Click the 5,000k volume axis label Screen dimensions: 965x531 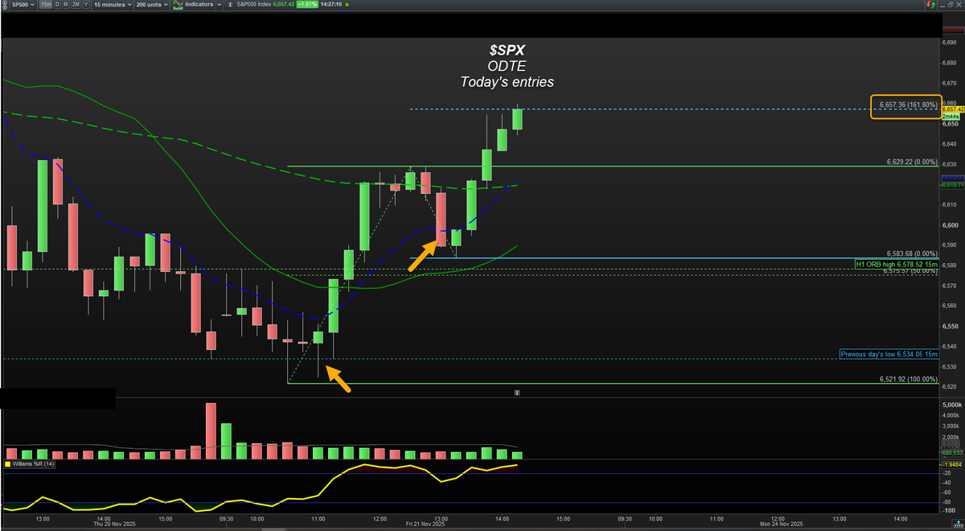click(952, 404)
